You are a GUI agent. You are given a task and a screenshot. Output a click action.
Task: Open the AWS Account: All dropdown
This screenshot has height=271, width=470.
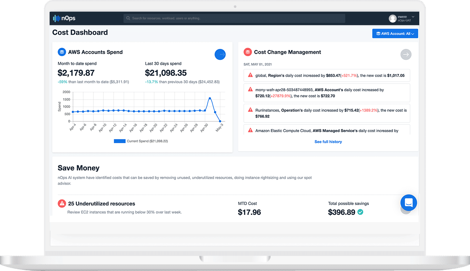click(x=395, y=34)
